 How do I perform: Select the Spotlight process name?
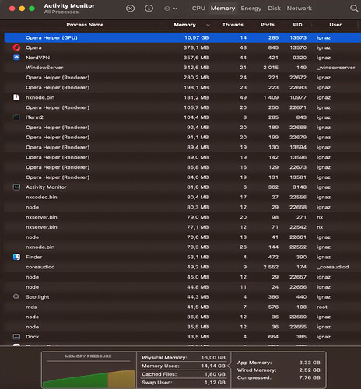[x=37, y=297]
